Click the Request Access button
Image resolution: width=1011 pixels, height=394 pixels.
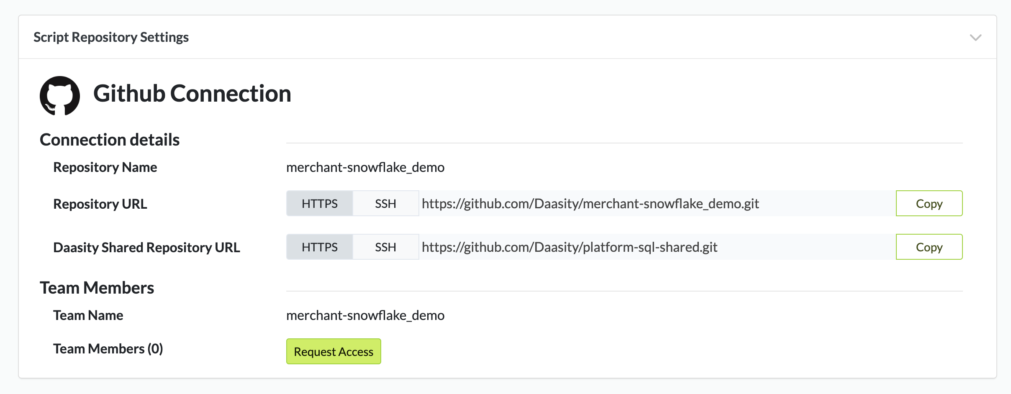click(334, 351)
